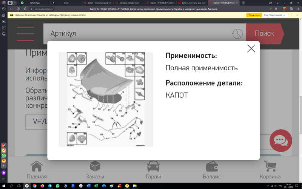
Task: Open Alice assistant icon in sidebar
Action: [4, 173]
